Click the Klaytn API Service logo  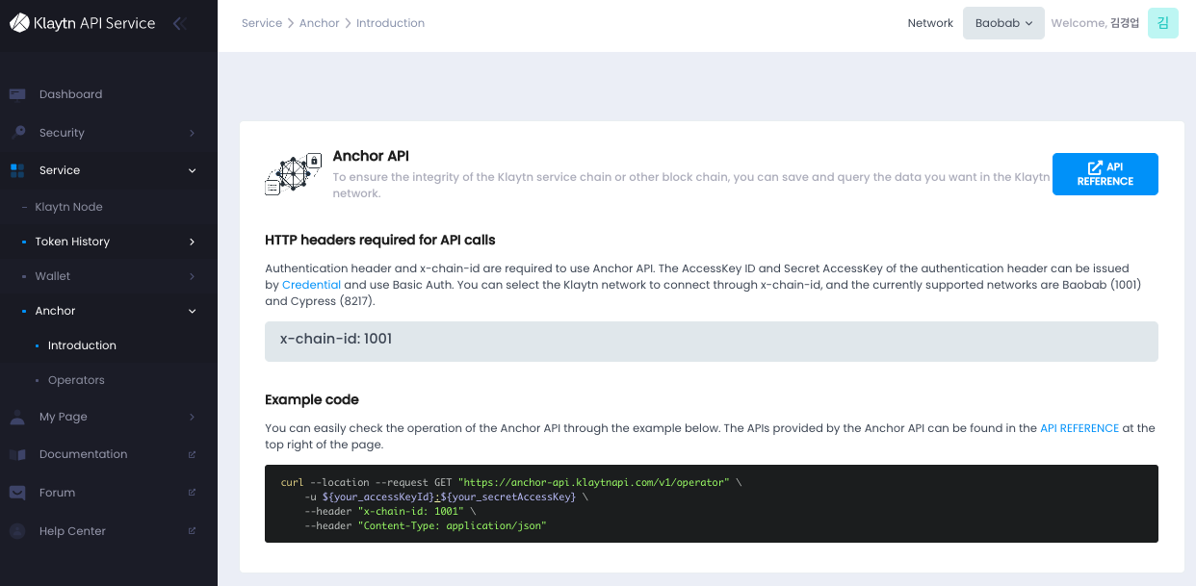click(83, 23)
